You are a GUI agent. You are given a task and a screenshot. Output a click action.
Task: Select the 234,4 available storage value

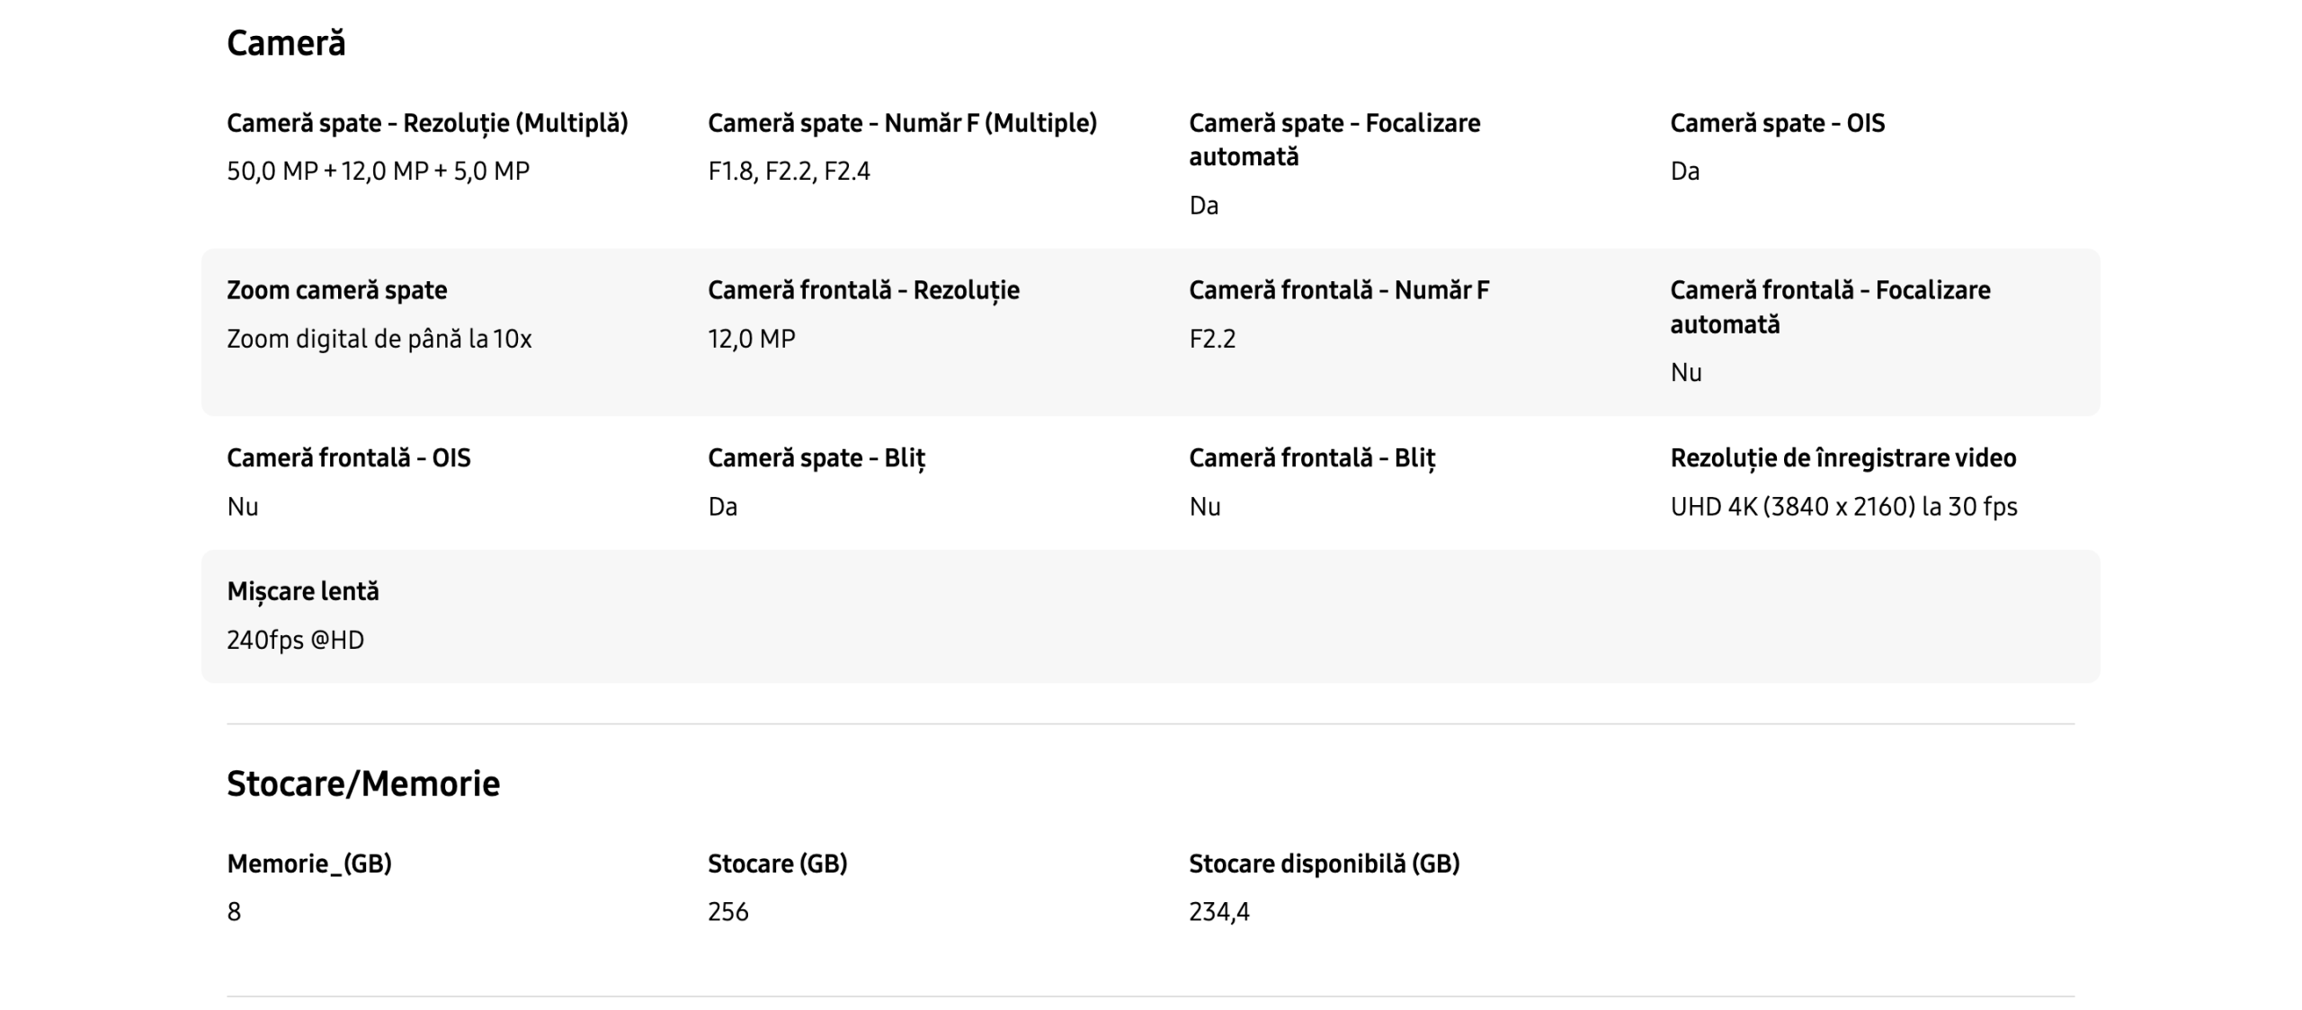click(1218, 912)
